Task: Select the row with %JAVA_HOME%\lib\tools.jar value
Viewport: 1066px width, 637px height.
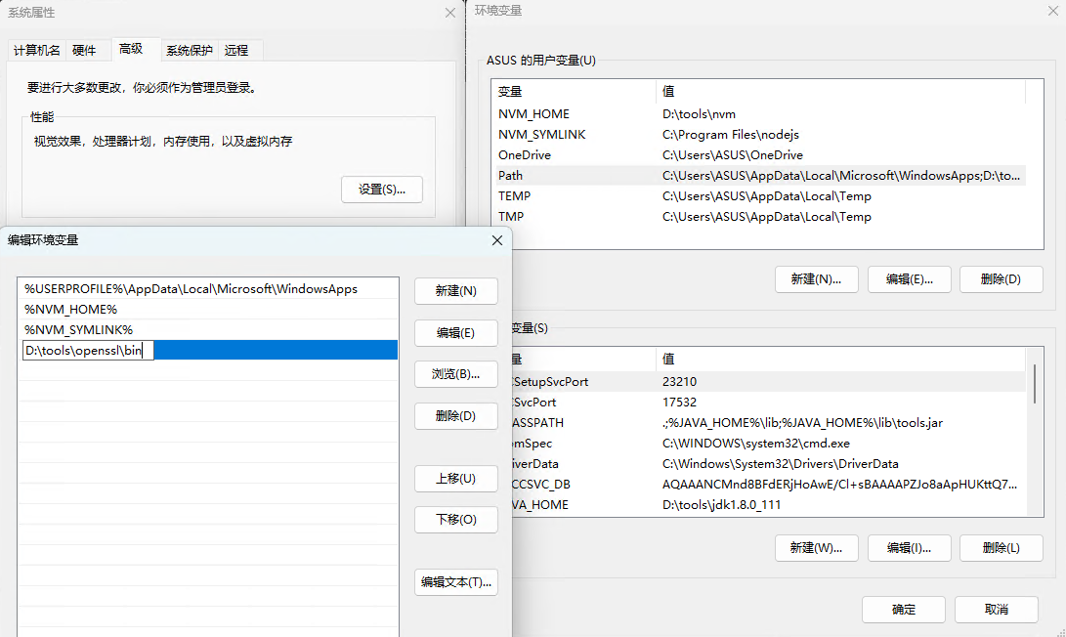Action: [768, 423]
